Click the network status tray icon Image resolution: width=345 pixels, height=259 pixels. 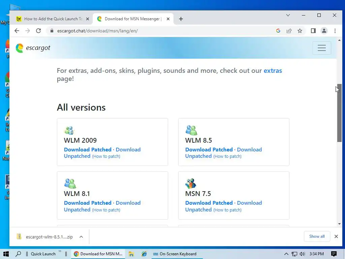pyautogui.click(x=294, y=254)
